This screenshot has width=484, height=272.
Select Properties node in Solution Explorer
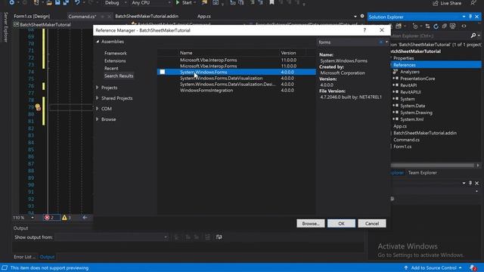(403, 58)
